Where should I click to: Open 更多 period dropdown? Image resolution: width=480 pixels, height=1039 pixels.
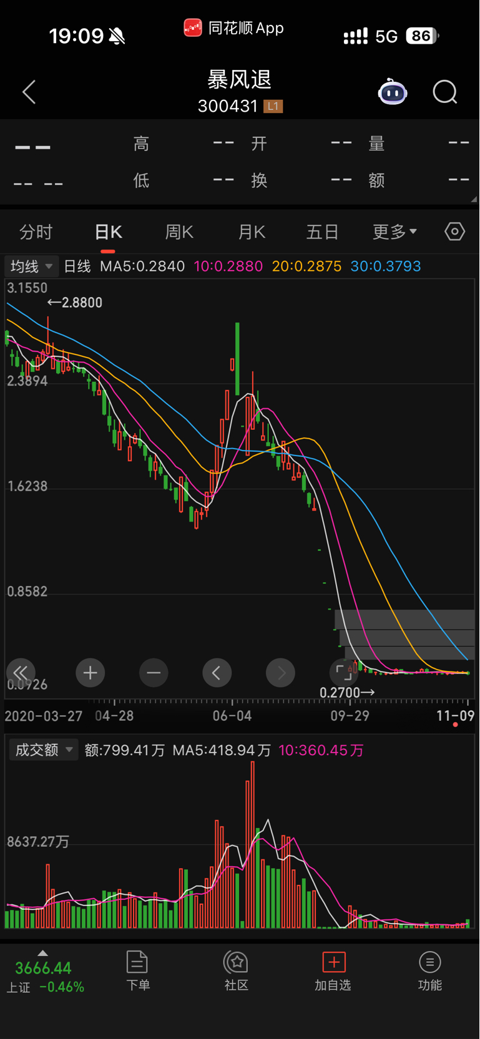click(394, 232)
